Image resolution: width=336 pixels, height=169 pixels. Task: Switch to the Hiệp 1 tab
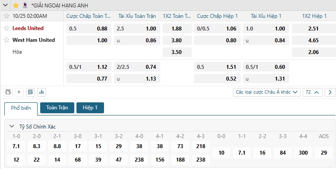(90, 108)
